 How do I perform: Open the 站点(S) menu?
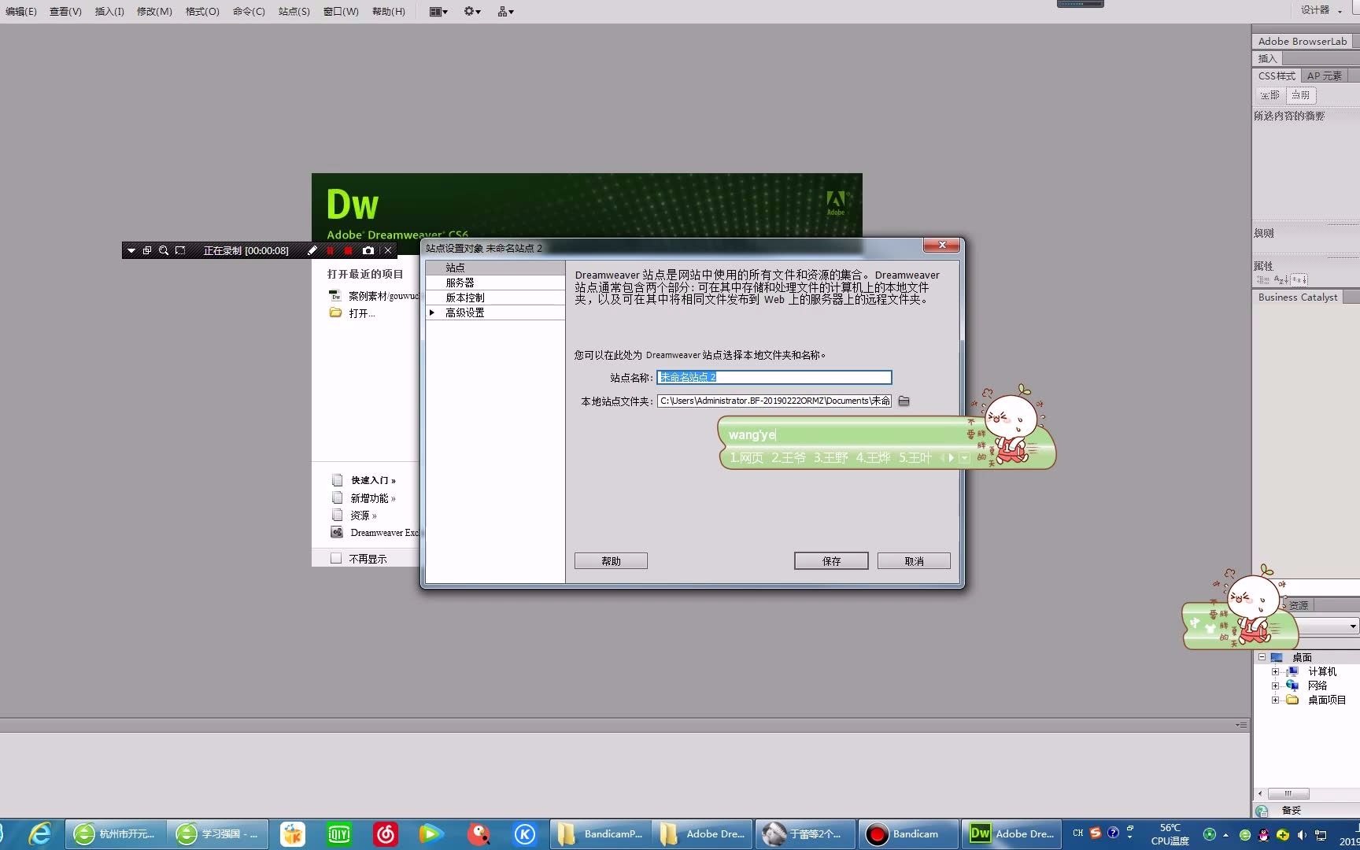coord(294,11)
